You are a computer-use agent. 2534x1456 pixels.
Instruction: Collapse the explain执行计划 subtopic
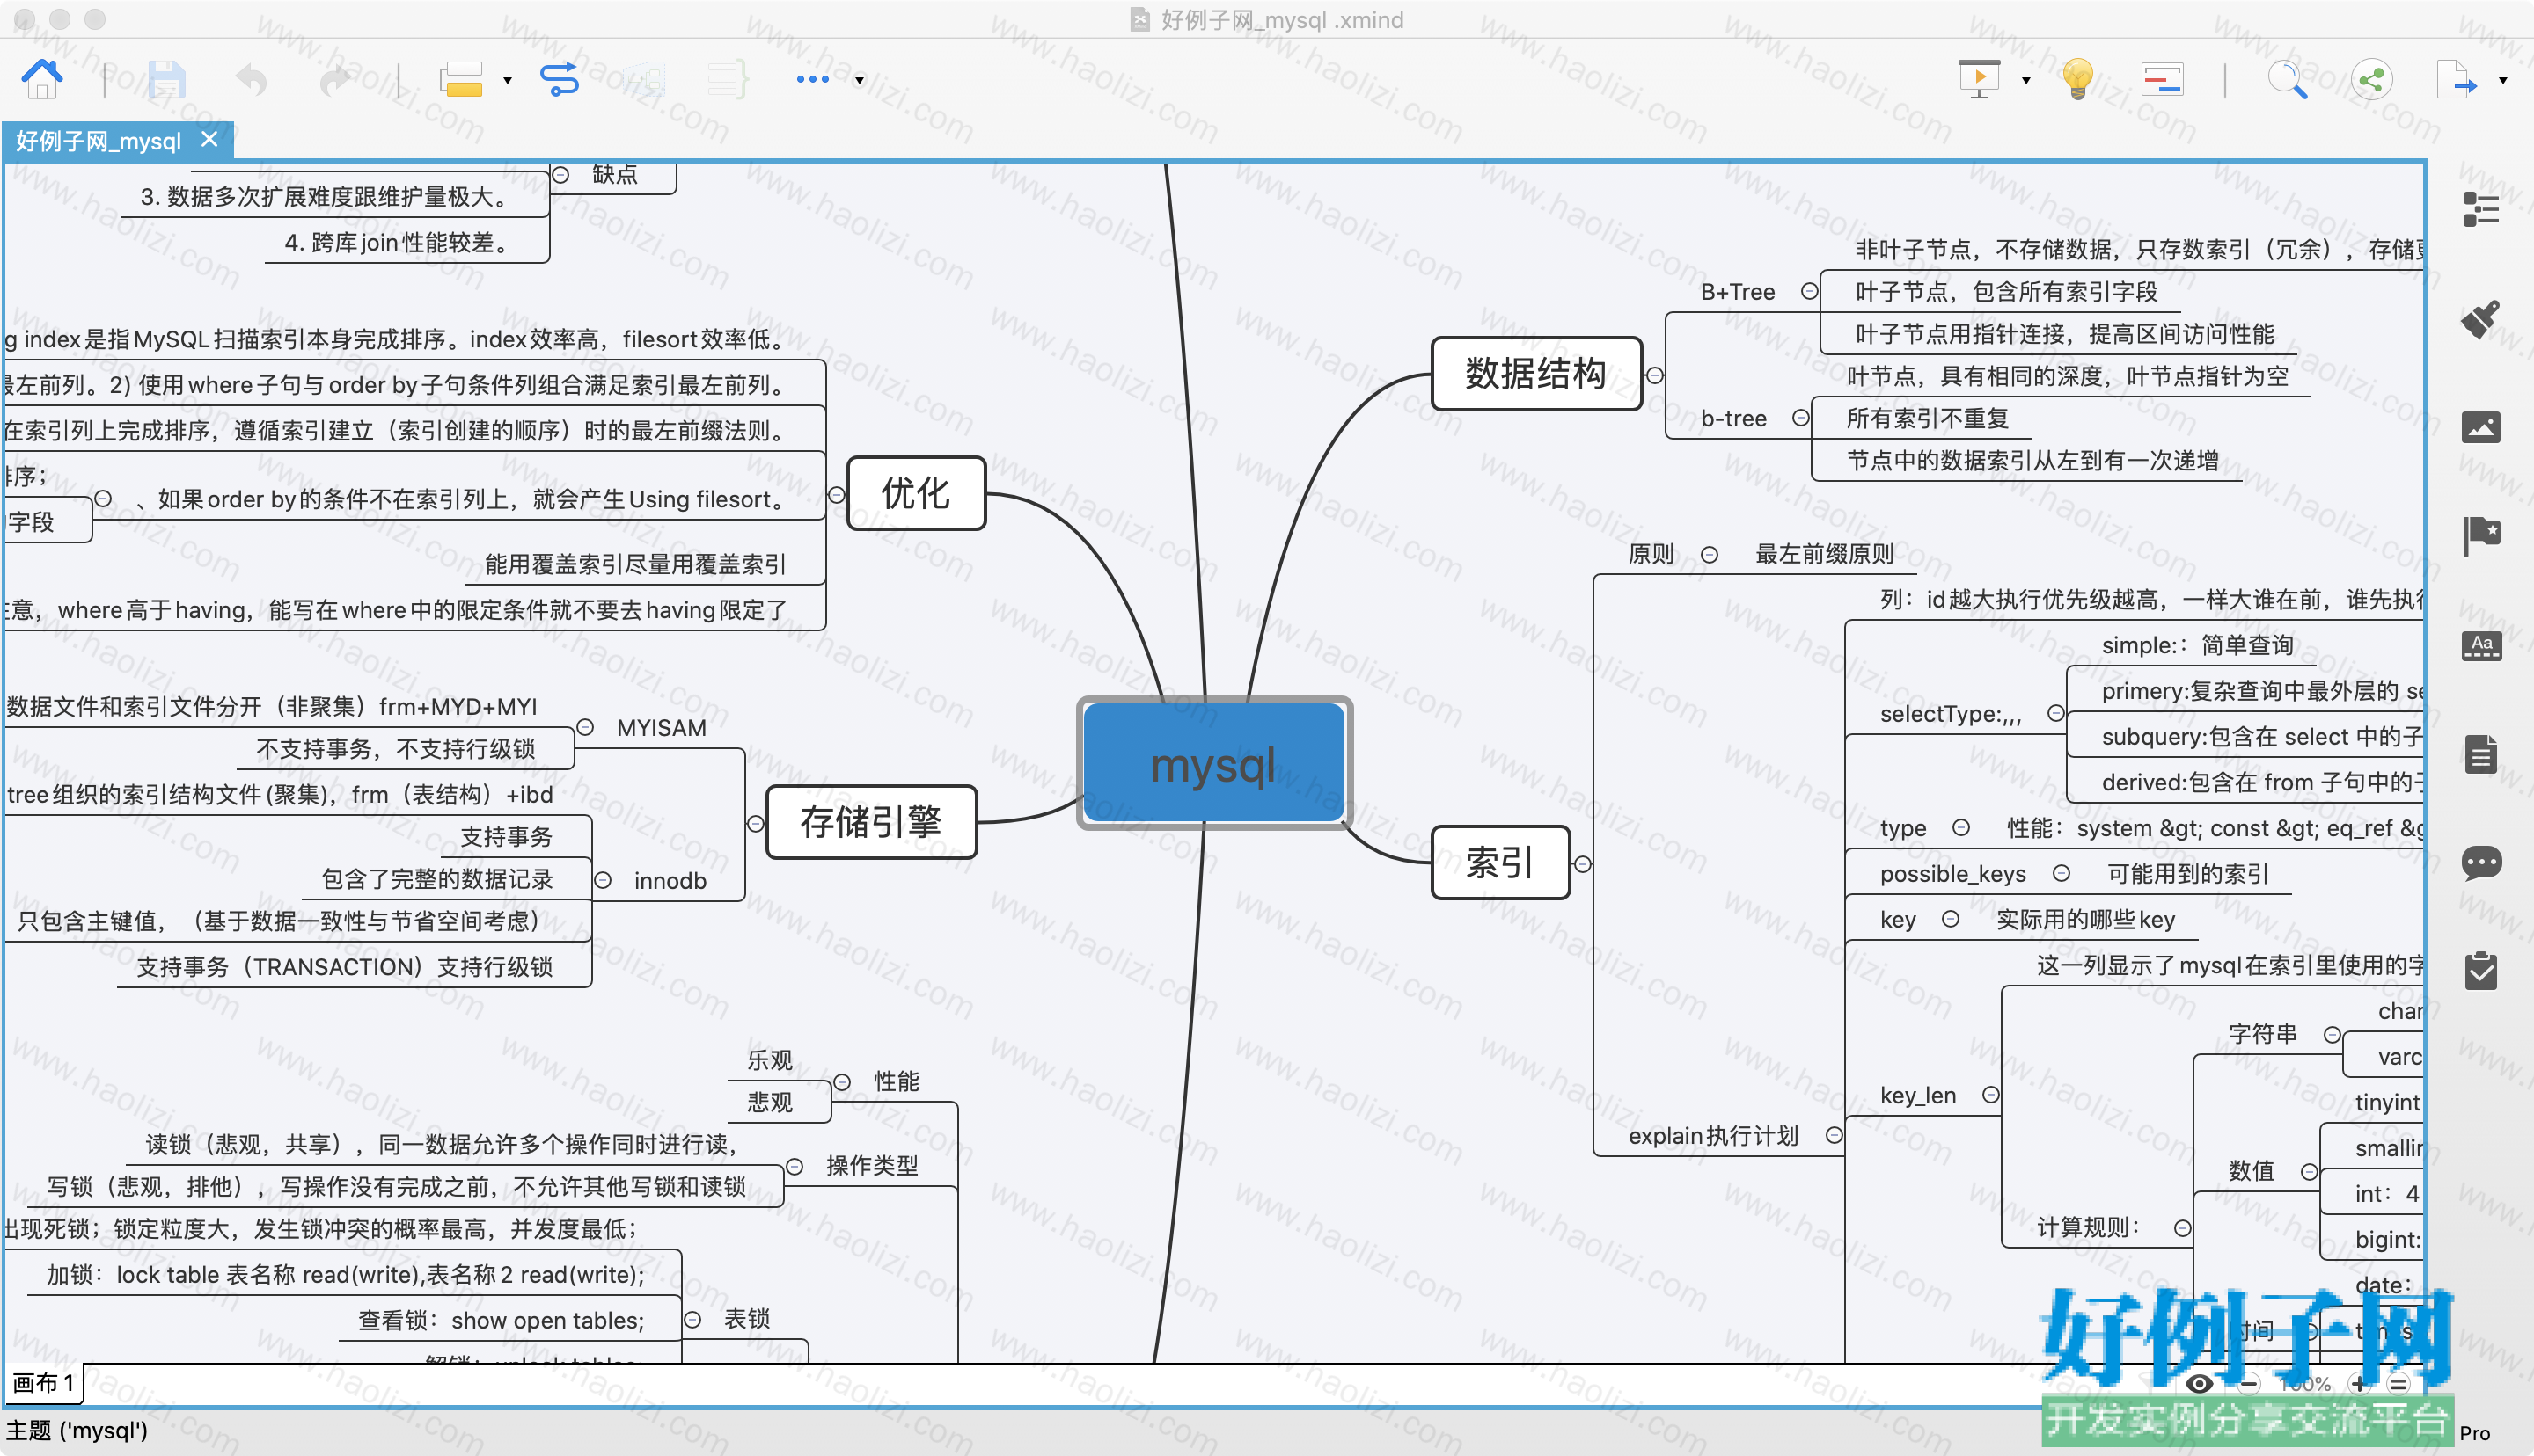1834,1135
